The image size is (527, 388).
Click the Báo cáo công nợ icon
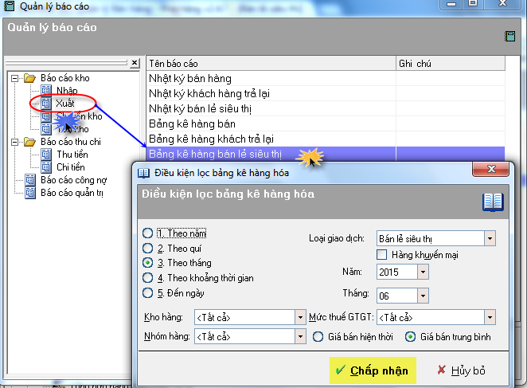click(30, 180)
